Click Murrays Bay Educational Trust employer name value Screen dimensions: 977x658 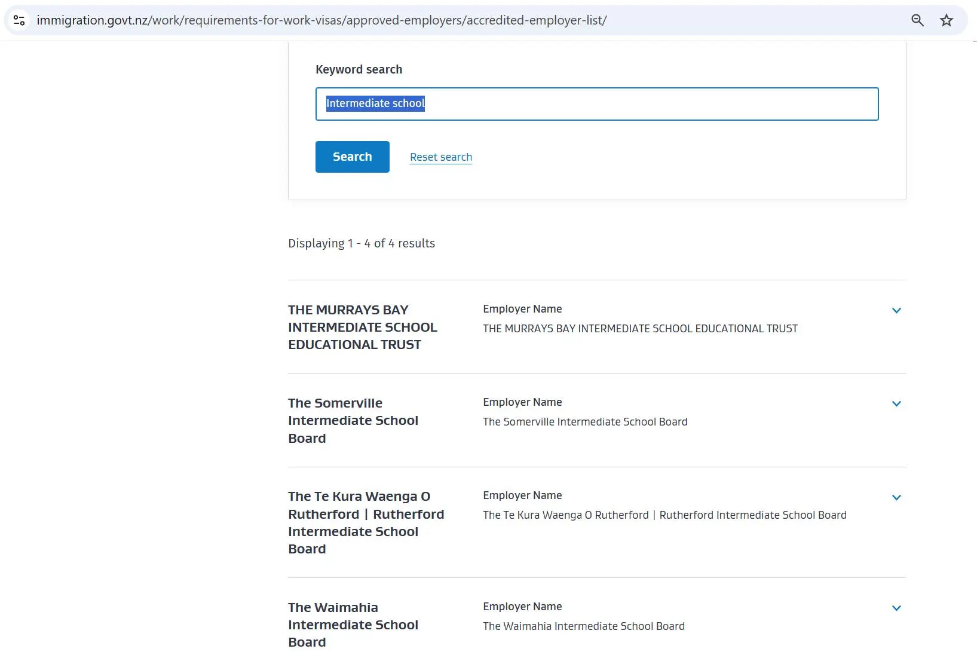640,329
